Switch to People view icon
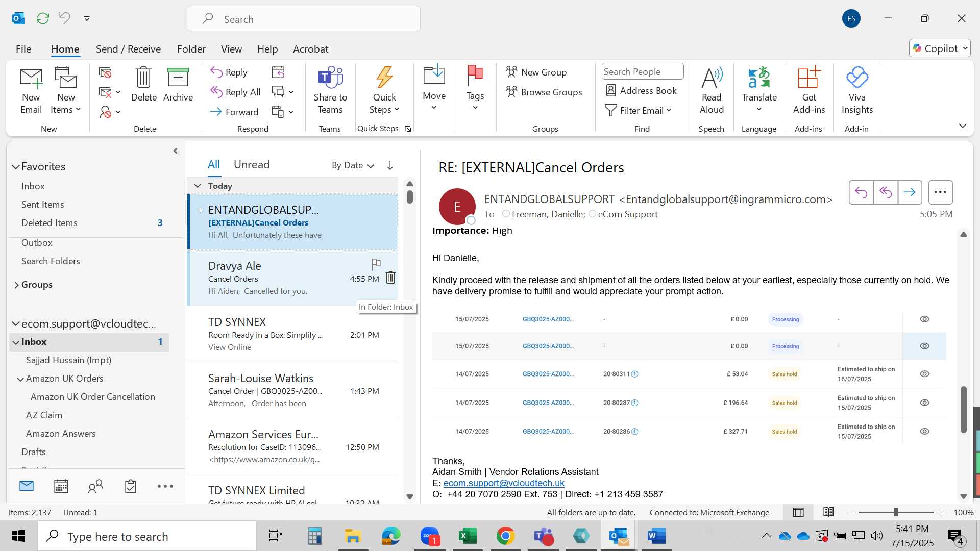The height and width of the screenshot is (551, 980). 95,486
